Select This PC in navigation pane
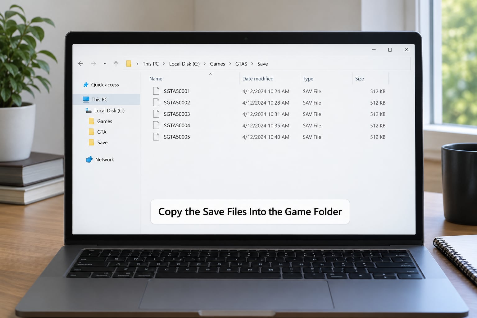 [106, 99]
